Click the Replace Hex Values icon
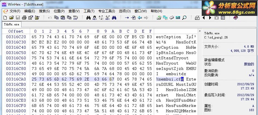 [x=108, y=18]
